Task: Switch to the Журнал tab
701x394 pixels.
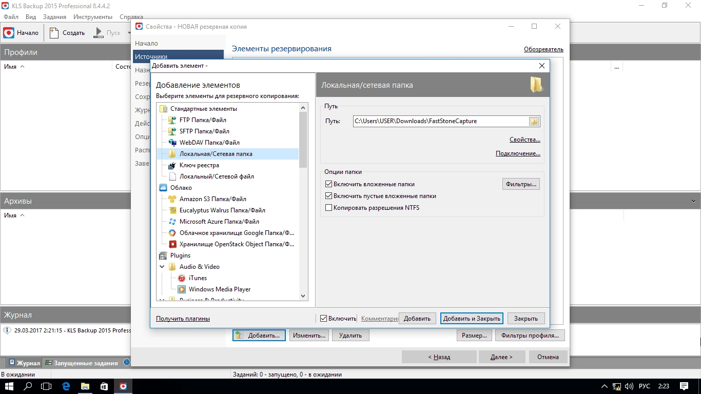Action: point(24,363)
